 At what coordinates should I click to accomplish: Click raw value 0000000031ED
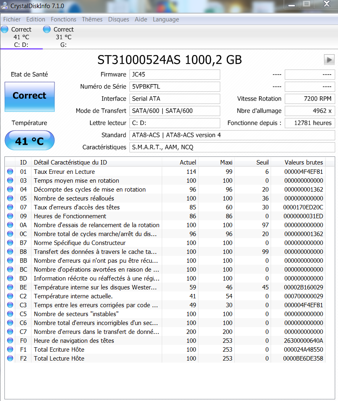coord(303,216)
